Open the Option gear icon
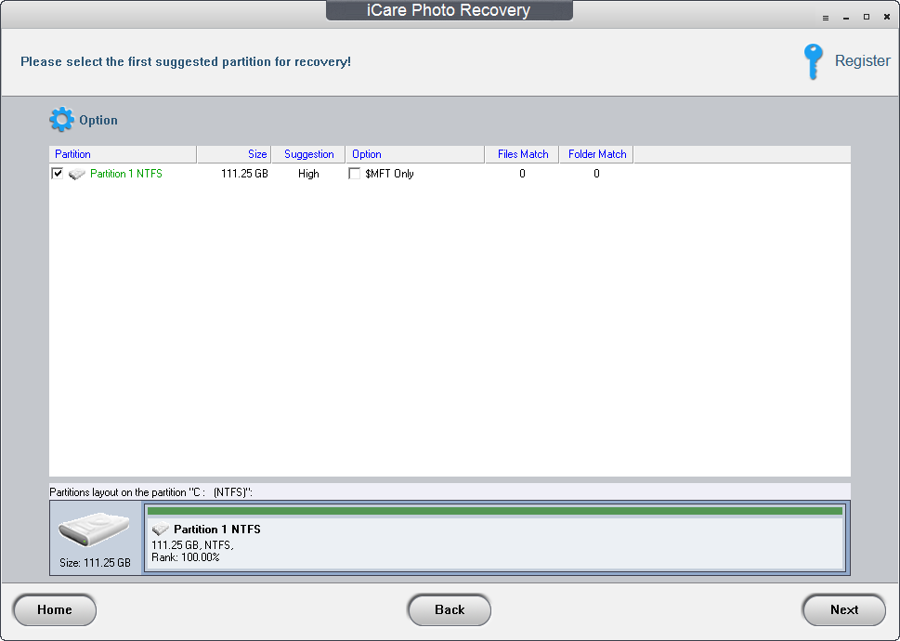 [x=61, y=119]
